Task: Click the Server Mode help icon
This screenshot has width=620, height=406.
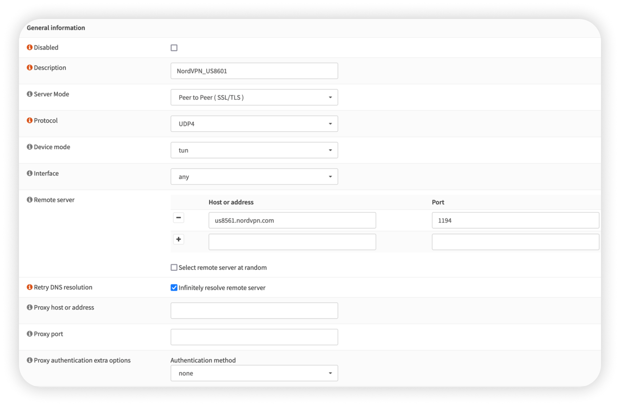Action: [x=30, y=94]
